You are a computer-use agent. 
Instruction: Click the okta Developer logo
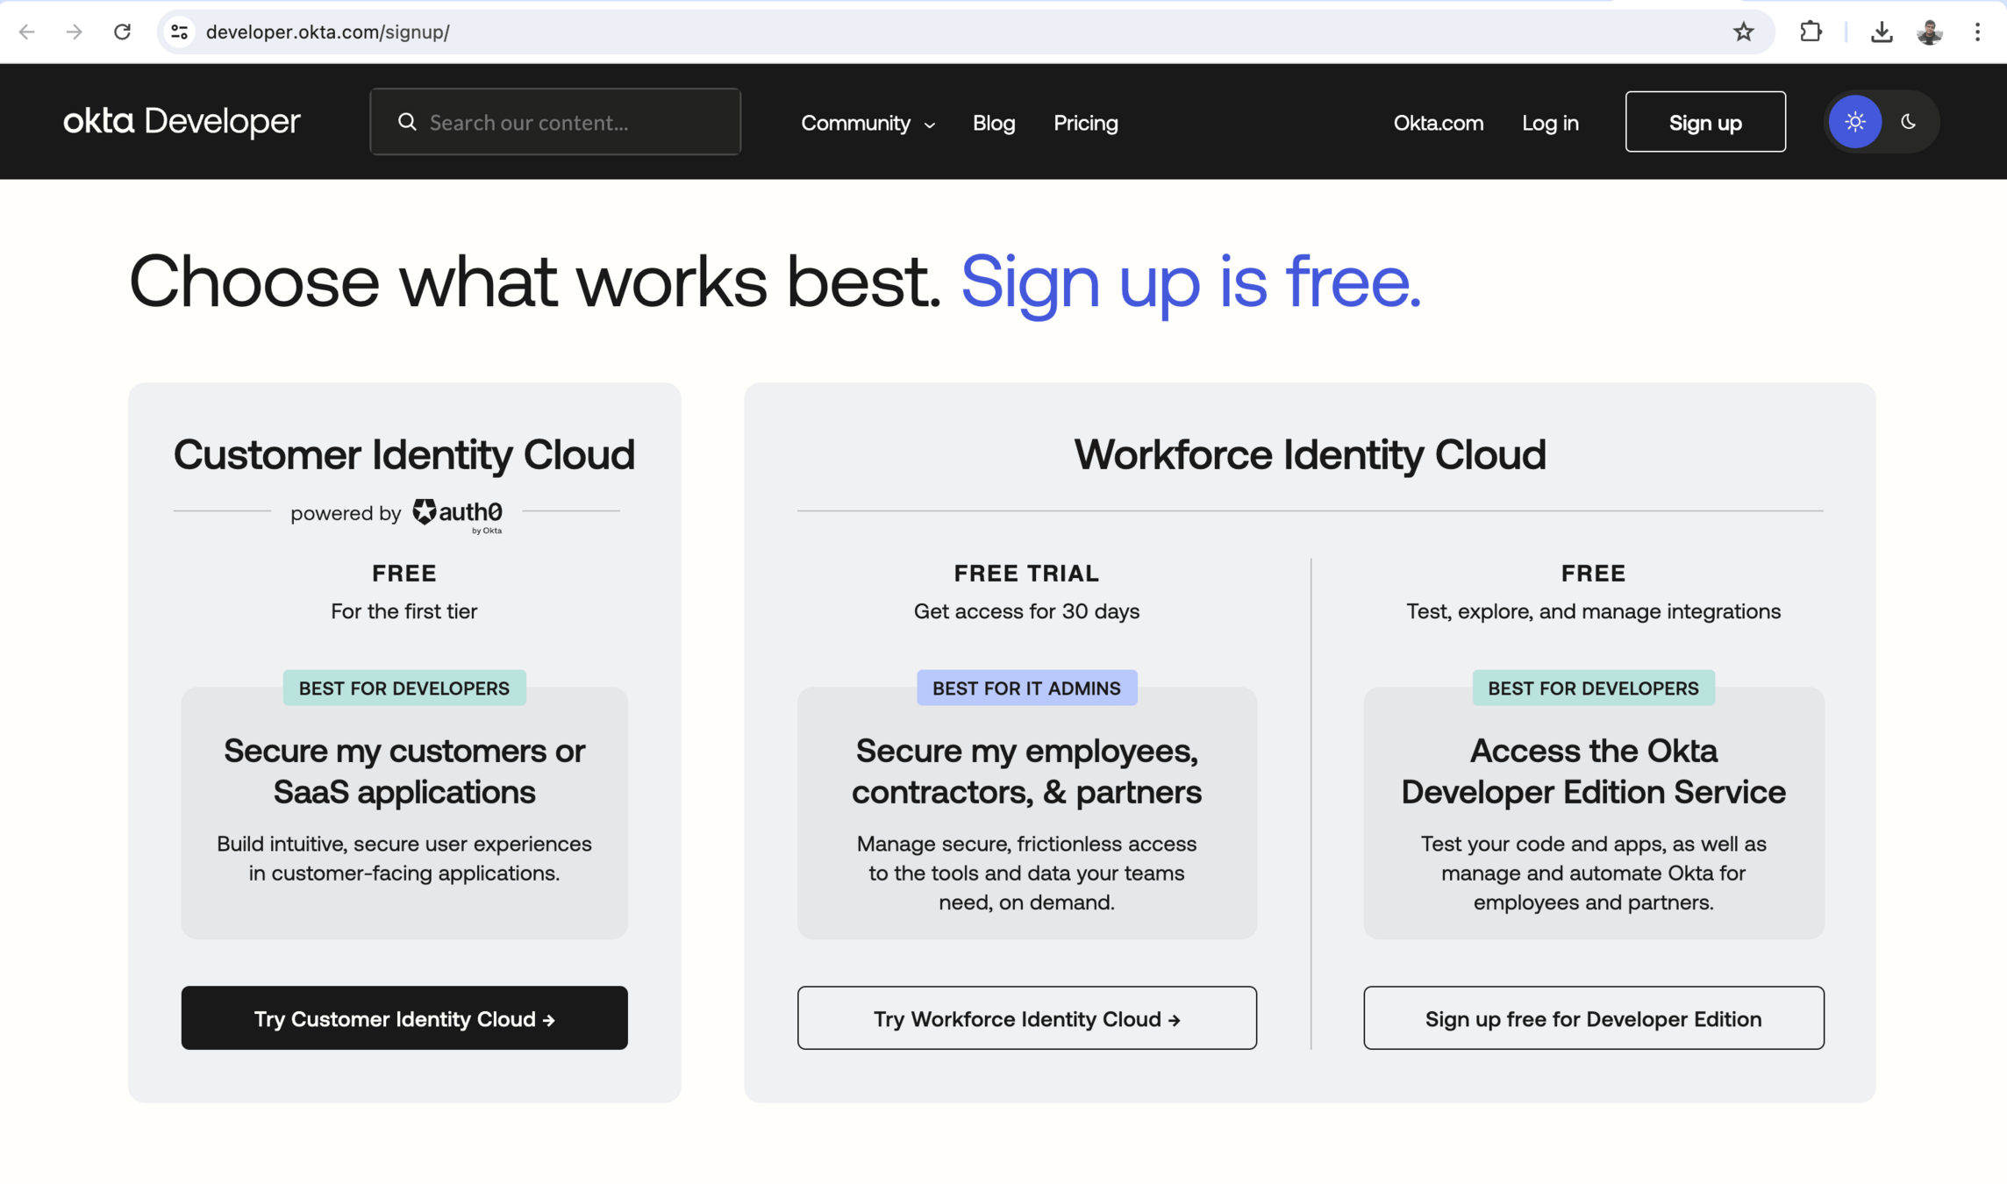coord(182,122)
